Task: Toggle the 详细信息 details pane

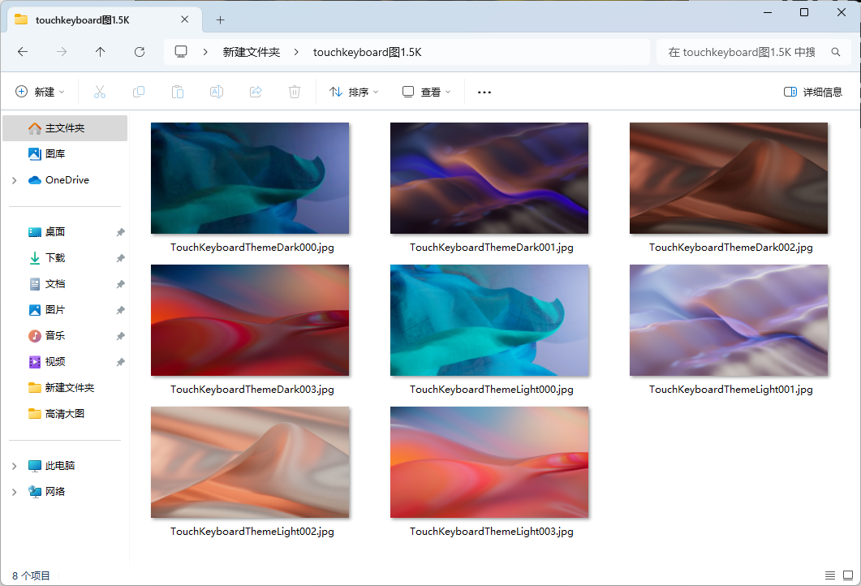Action: click(813, 92)
